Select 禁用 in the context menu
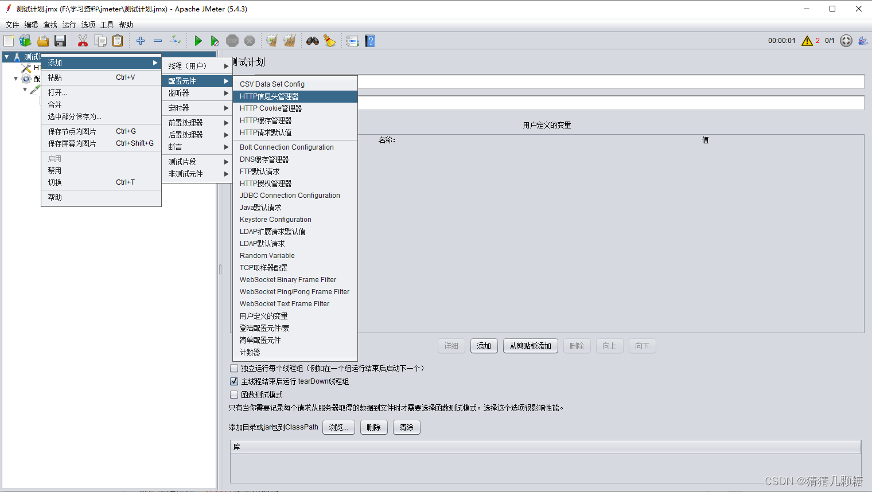 101,170
